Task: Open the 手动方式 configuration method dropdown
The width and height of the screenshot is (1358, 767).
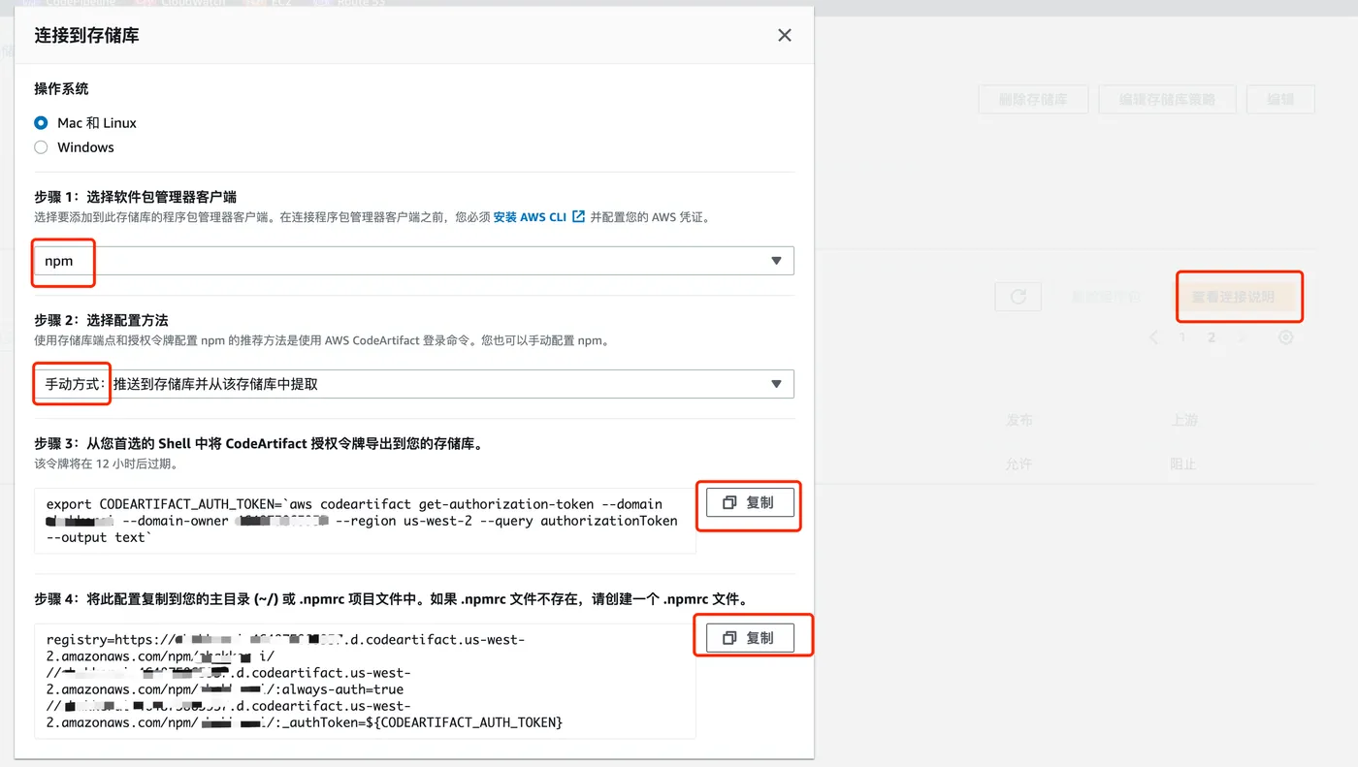Action: click(414, 384)
